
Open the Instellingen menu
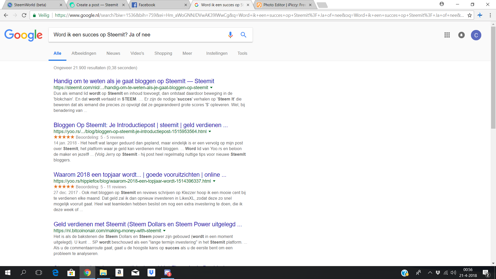coord(217,53)
